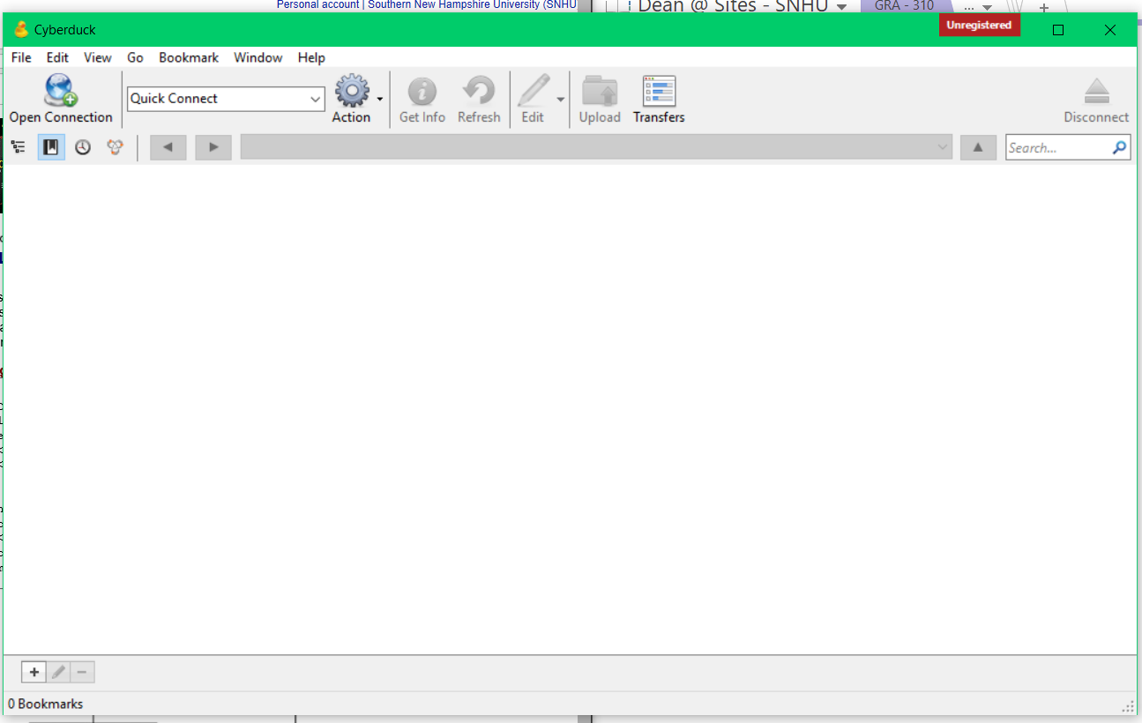Click the Upload folder toolbar icon

pos(600,92)
